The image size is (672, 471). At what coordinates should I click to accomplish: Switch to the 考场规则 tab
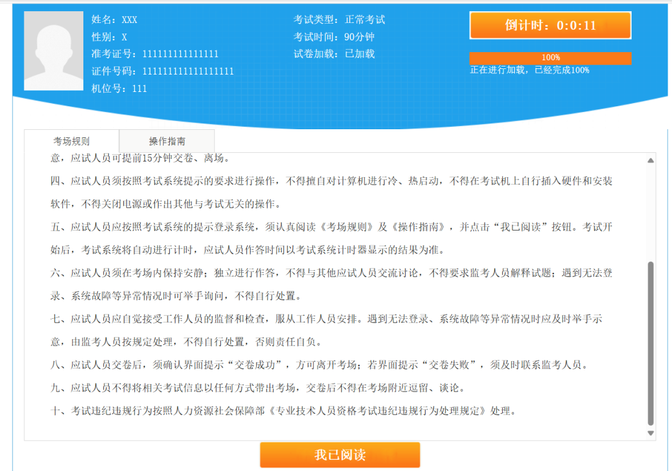pyautogui.click(x=72, y=141)
